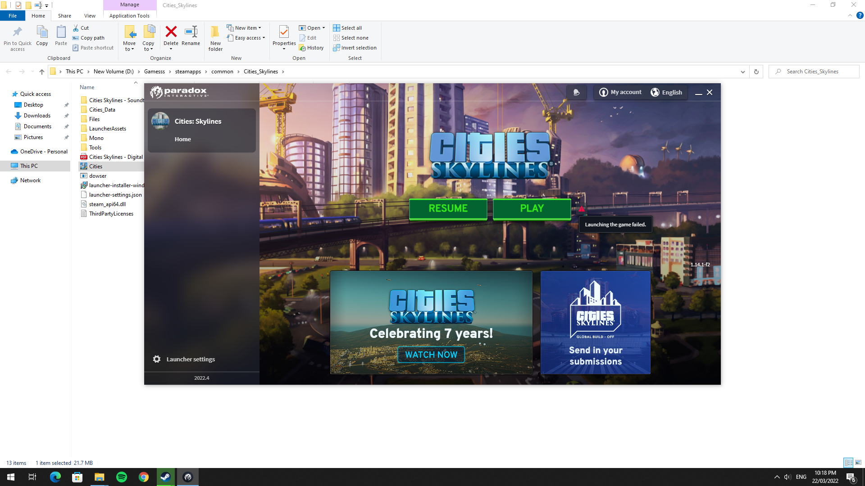The image size is (865, 486).
Task: Switch to the Share ribbon tab
Action: coord(64,16)
